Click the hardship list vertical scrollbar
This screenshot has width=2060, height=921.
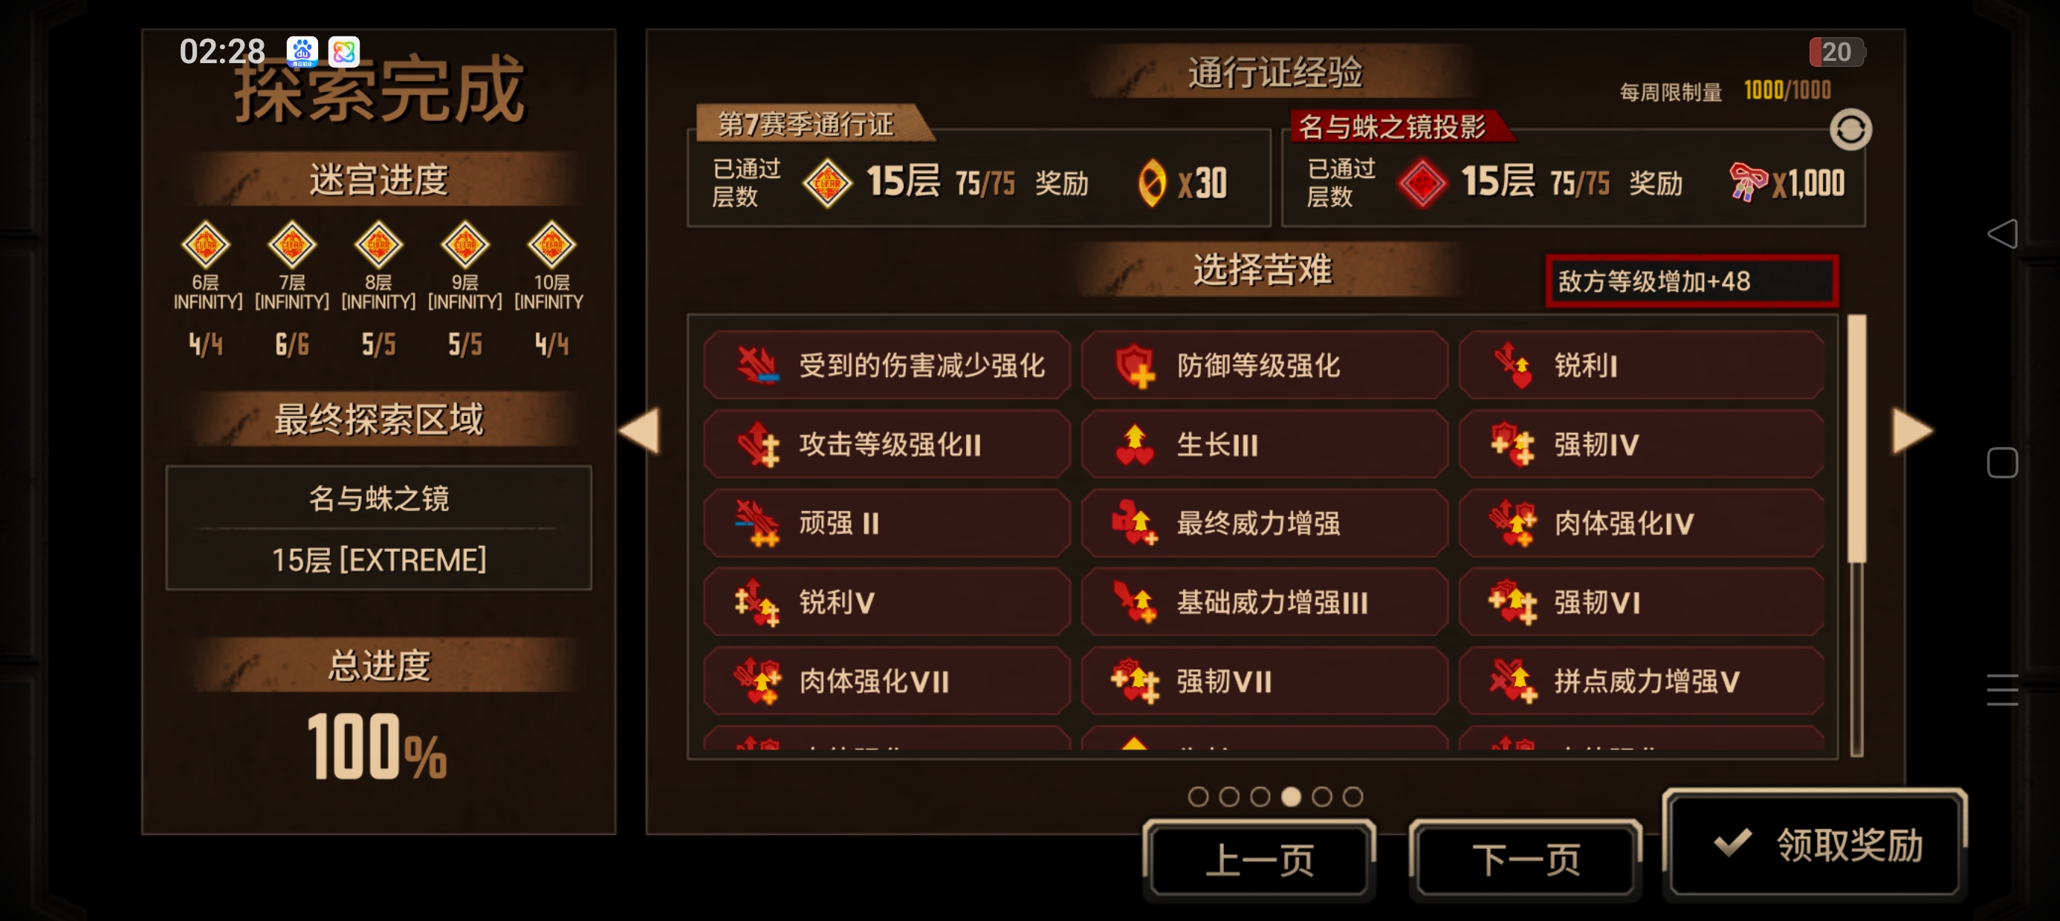[1857, 535]
